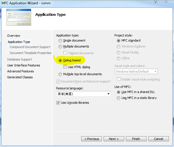Screen dimensions: 174x147
Task: Toggle Tabbed documents checkbox
Action: pyautogui.click(x=65, y=53)
